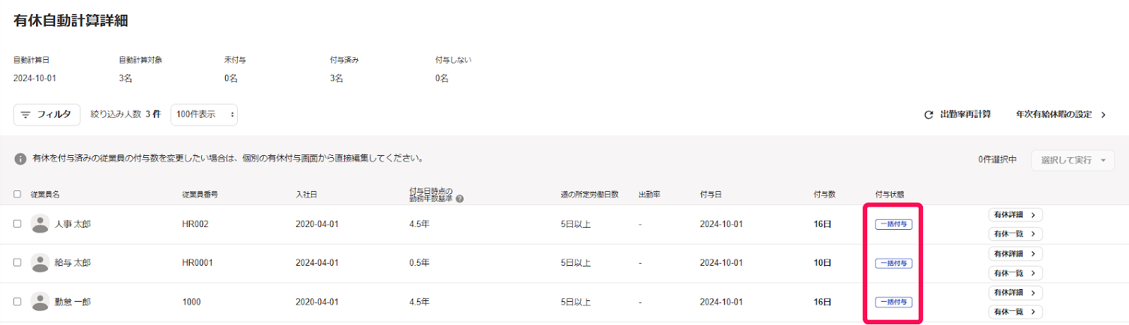1129x325 pixels.
Task: Toggle the select-all checkbox in the header
Action: (17, 194)
